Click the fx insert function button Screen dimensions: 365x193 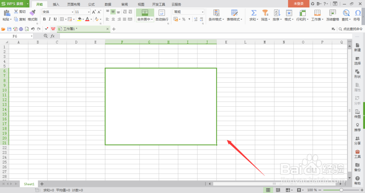53,36
